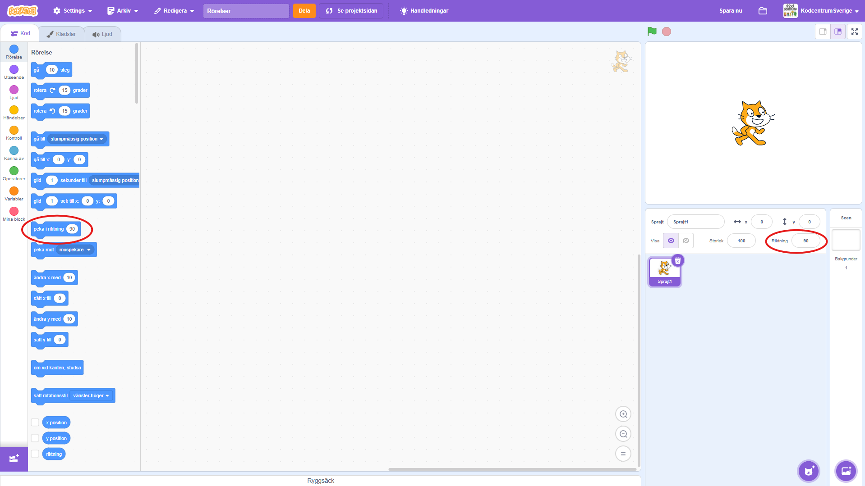Image resolution: width=865 pixels, height=486 pixels.
Task: Switch to small stage layout
Action: (x=823, y=32)
